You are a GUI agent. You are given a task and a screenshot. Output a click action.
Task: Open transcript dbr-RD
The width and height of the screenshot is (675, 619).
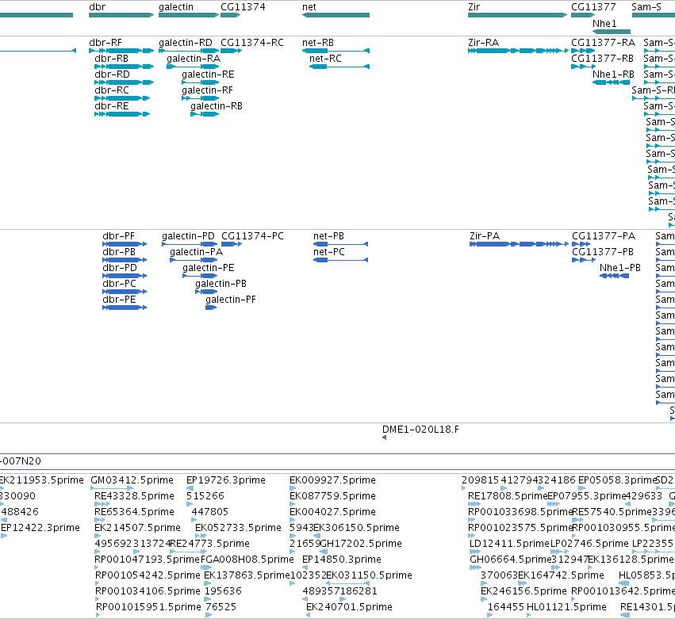tap(112, 75)
